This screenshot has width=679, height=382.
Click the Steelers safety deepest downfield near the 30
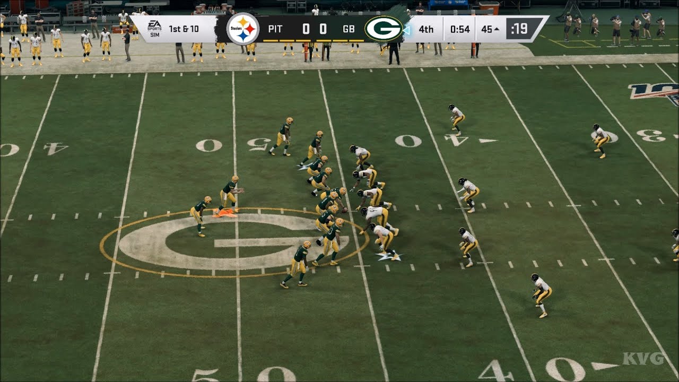pyautogui.click(x=601, y=141)
